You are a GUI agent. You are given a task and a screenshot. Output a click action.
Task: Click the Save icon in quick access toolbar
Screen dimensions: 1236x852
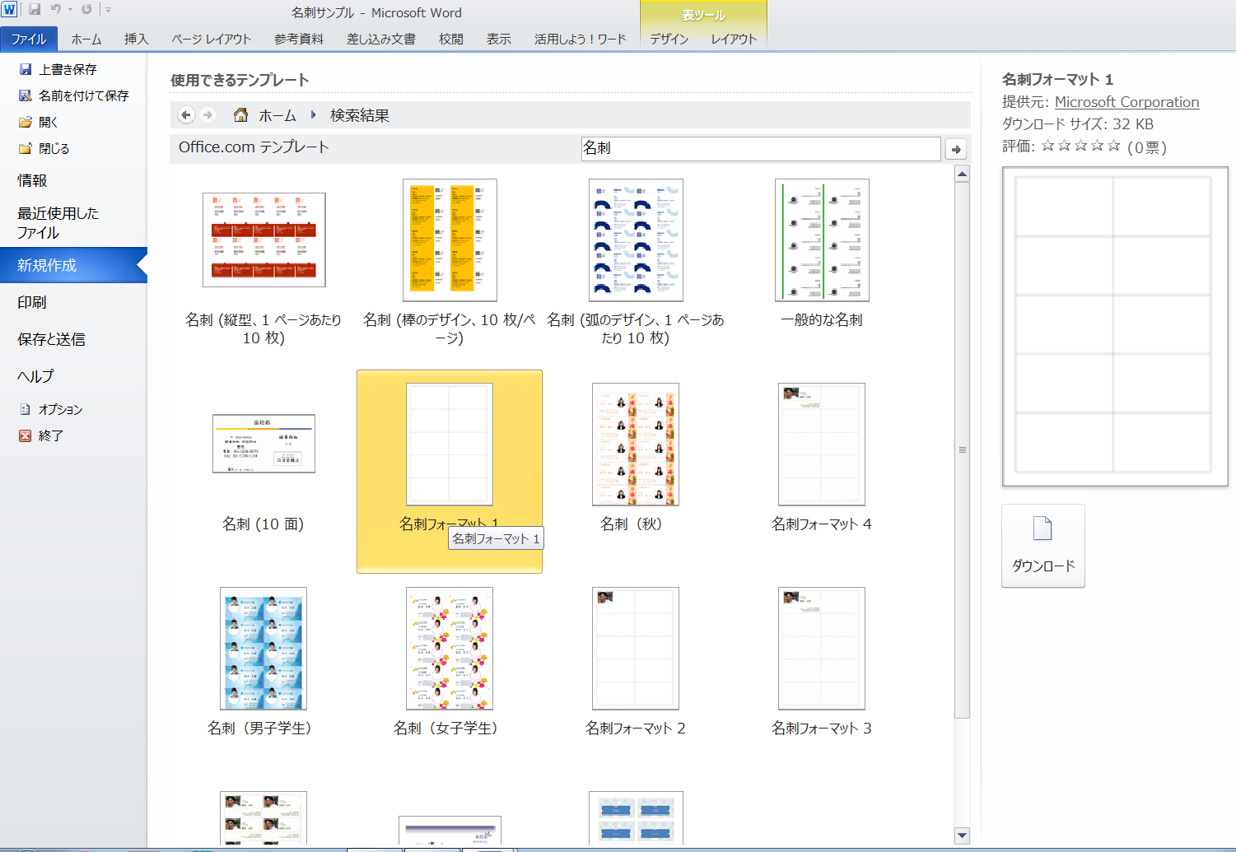[35, 10]
